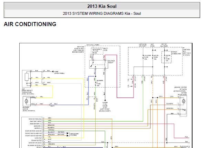Click the "BLOWER RELAY" label
This screenshot has height=148, width=208.
click(112, 61)
